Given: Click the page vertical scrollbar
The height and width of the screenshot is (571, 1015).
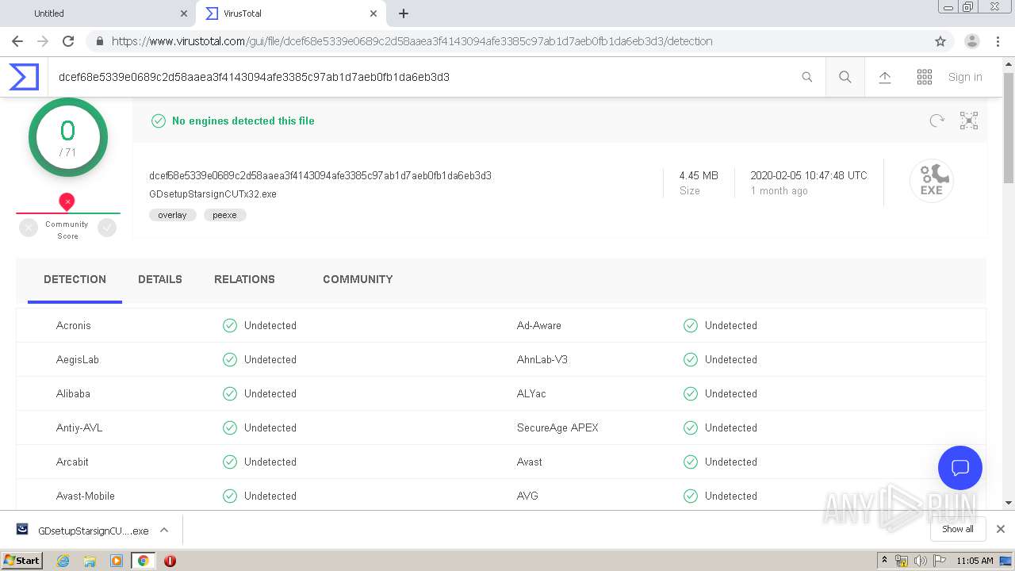Looking at the screenshot, I should point(1009,127).
